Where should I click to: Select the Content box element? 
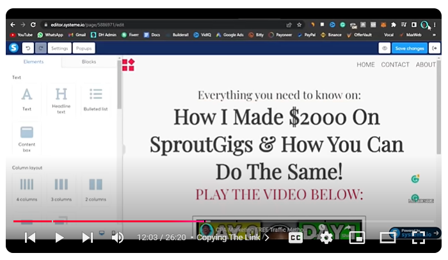click(x=27, y=139)
